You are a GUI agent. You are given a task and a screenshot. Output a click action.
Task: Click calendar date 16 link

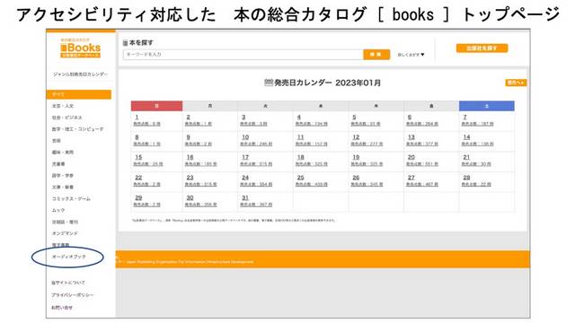pyautogui.click(x=190, y=158)
